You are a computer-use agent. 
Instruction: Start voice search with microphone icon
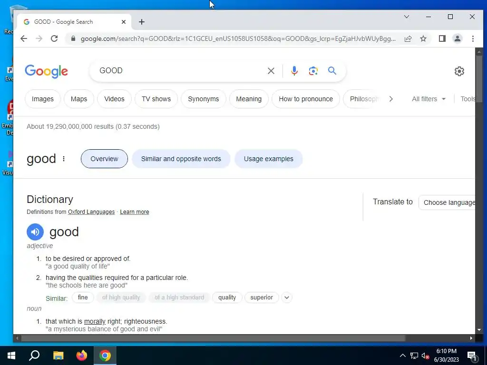(x=294, y=71)
